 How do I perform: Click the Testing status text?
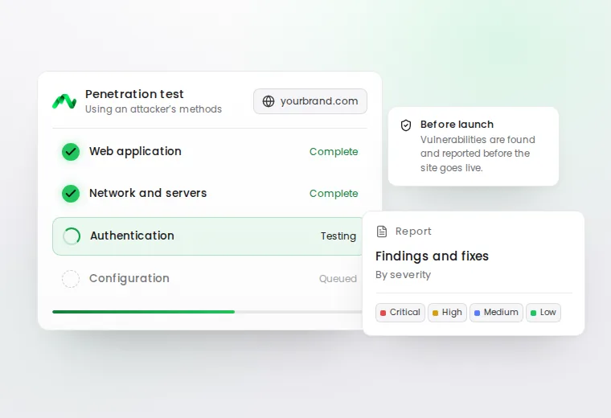tap(338, 236)
